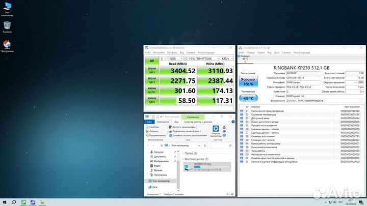
Task: Open taskbar search magnifier
Action: (x=14, y=202)
